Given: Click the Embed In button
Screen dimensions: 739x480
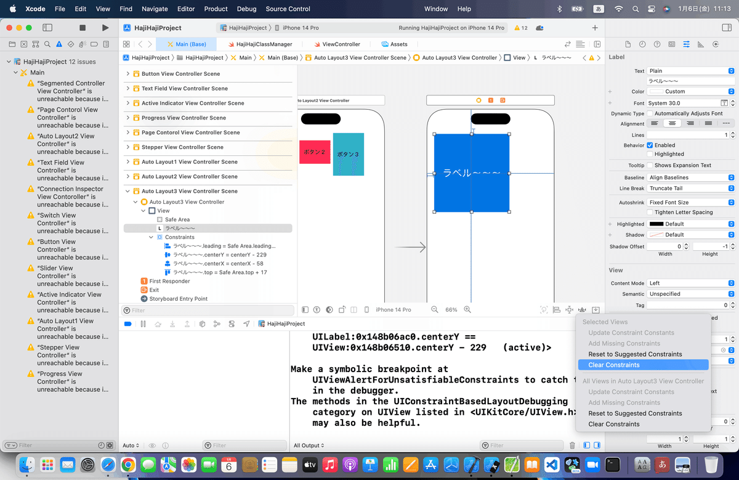Looking at the screenshot, I should click(x=596, y=309).
